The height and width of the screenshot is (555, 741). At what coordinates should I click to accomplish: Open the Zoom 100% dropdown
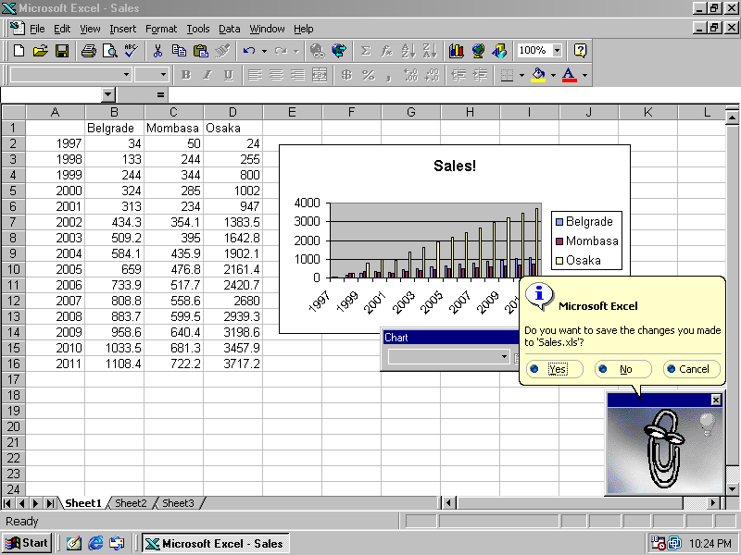558,50
